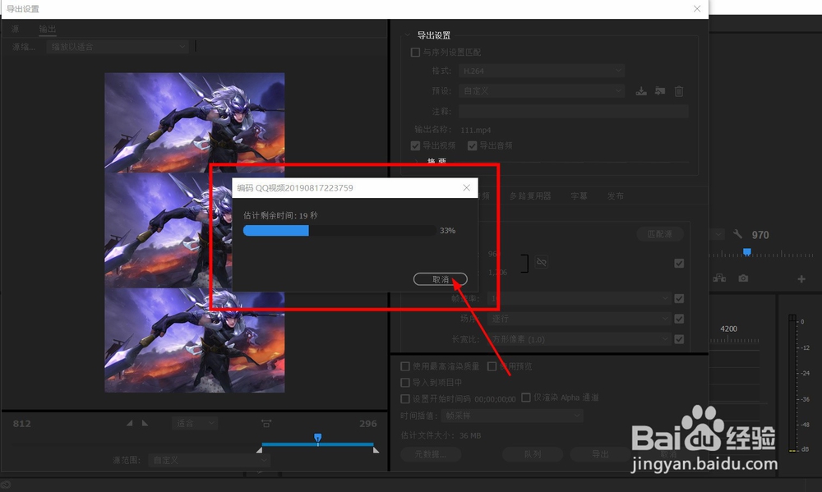
Task: Toggle match-source checkbox beside 场序
Action: coord(679,319)
